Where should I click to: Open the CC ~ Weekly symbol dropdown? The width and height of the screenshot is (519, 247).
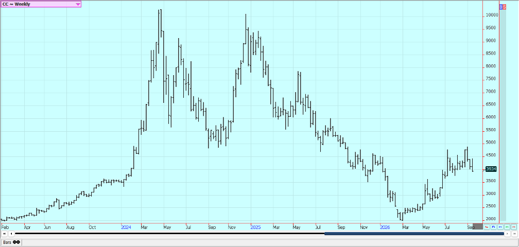pos(41,4)
